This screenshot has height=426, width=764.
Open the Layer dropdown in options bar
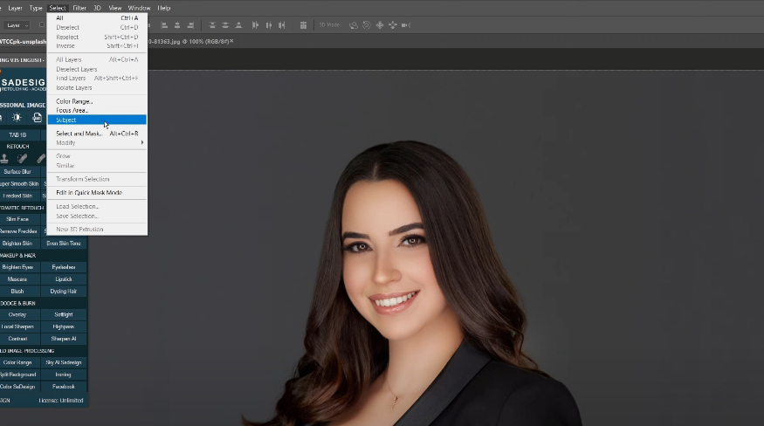click(x=17, y=25)
